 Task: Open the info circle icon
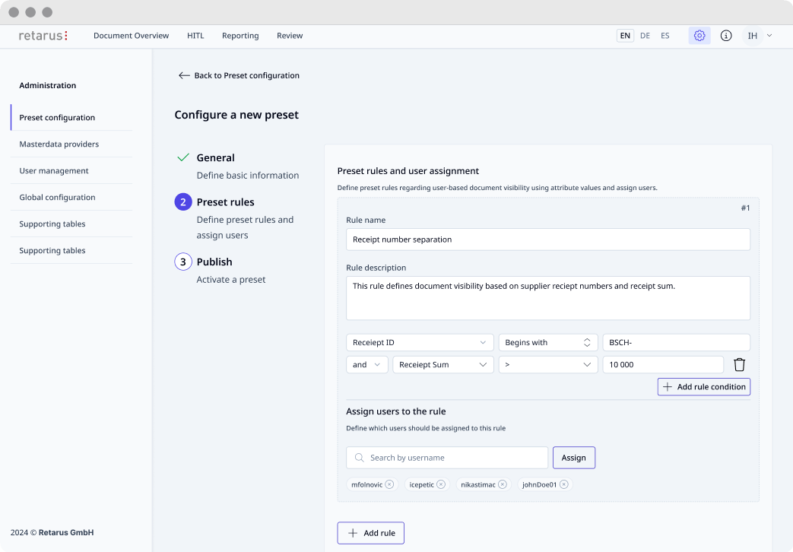coord(726,36)
